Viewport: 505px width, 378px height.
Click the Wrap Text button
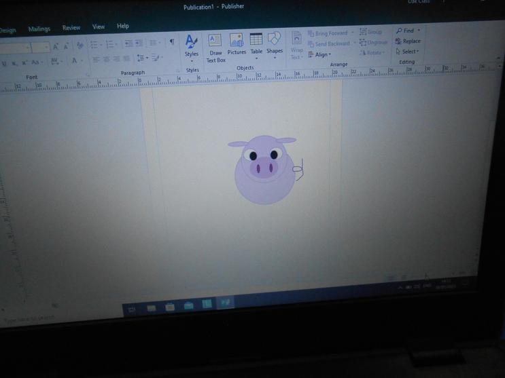point(296,45)
